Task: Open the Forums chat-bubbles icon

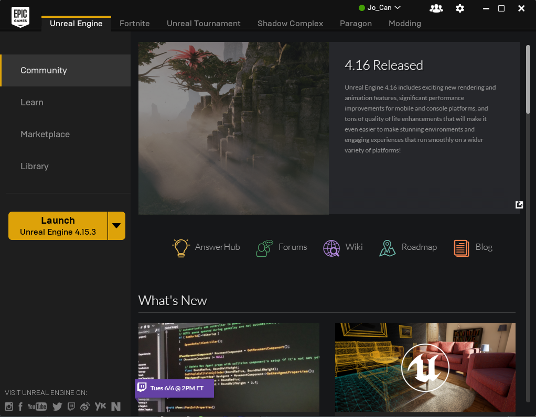Action: tap(264, 248)
